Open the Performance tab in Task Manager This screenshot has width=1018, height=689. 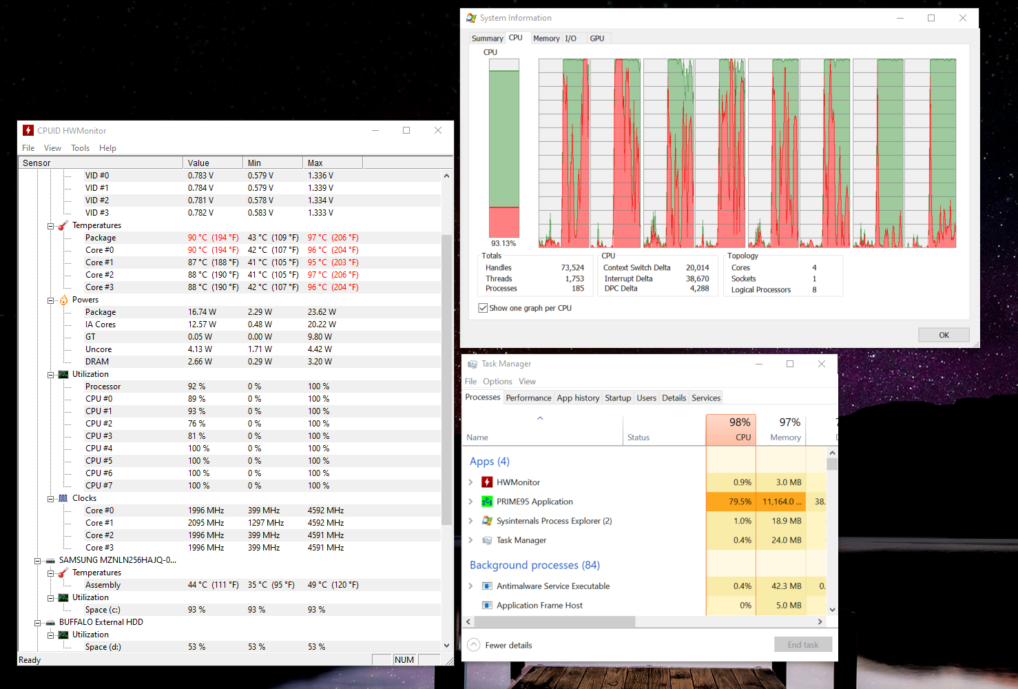528,398
